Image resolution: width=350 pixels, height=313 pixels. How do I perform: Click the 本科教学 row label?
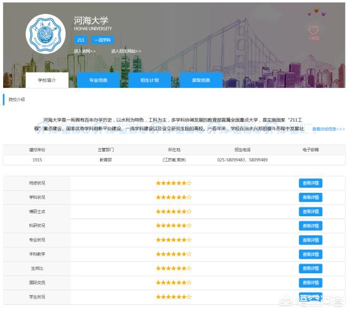click(37, 254)
